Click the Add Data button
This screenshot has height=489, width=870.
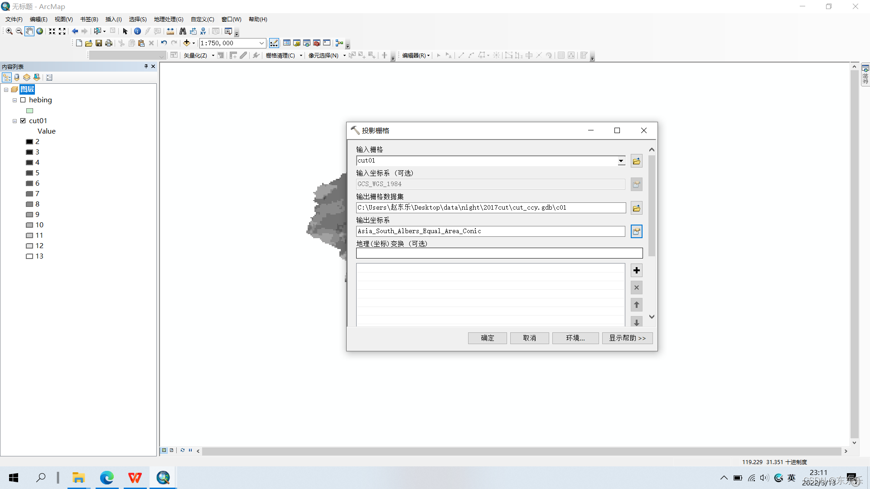pos(186,43)
